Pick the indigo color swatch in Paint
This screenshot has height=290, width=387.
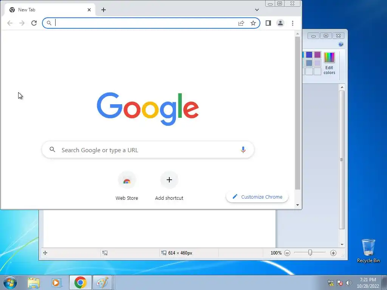[309, 55]
